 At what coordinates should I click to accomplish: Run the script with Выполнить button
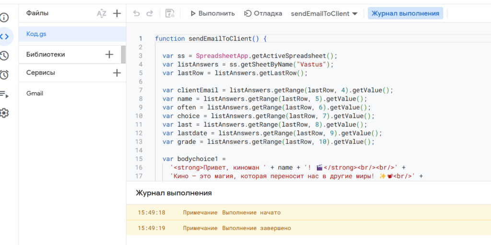(212, 13)
